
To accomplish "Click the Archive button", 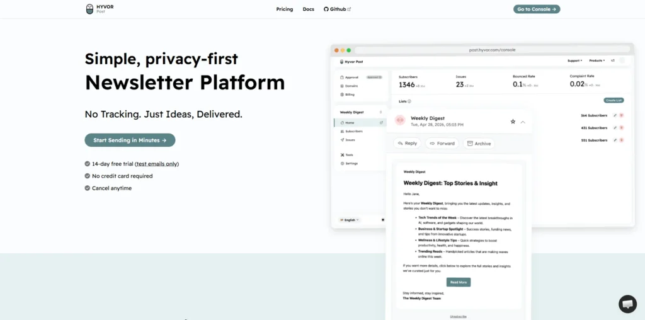I will click(x=479, y=144).
